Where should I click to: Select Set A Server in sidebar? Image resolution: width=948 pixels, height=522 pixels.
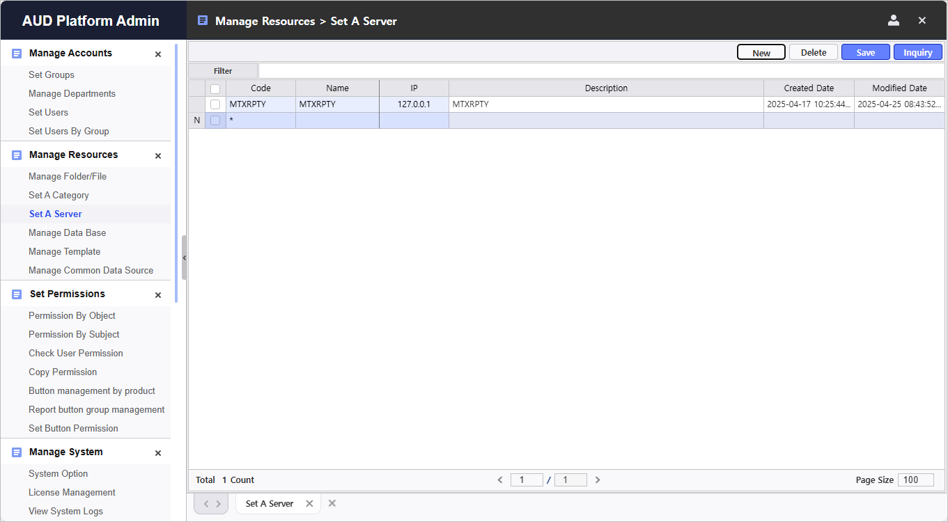tap(56, 214)
